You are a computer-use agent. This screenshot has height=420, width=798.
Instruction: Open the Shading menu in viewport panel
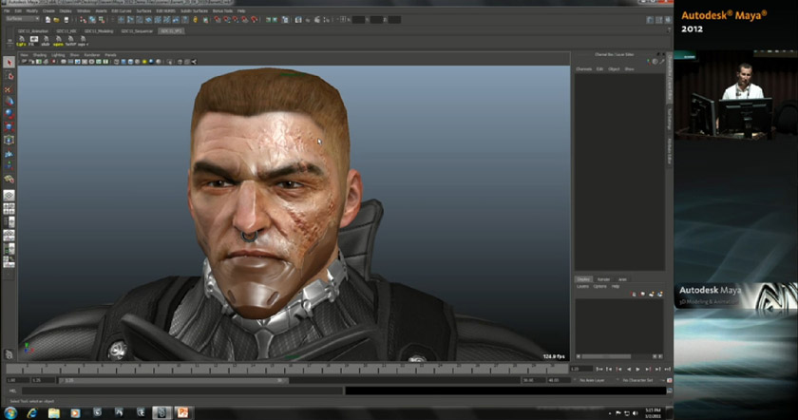coord(39,55)
